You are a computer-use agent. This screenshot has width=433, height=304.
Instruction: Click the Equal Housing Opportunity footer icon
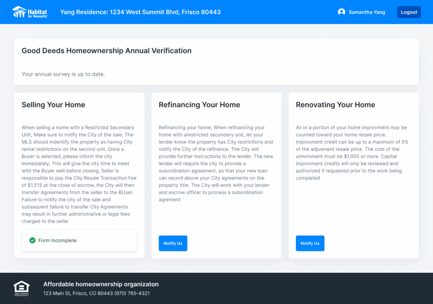click(x=22, y=288)
